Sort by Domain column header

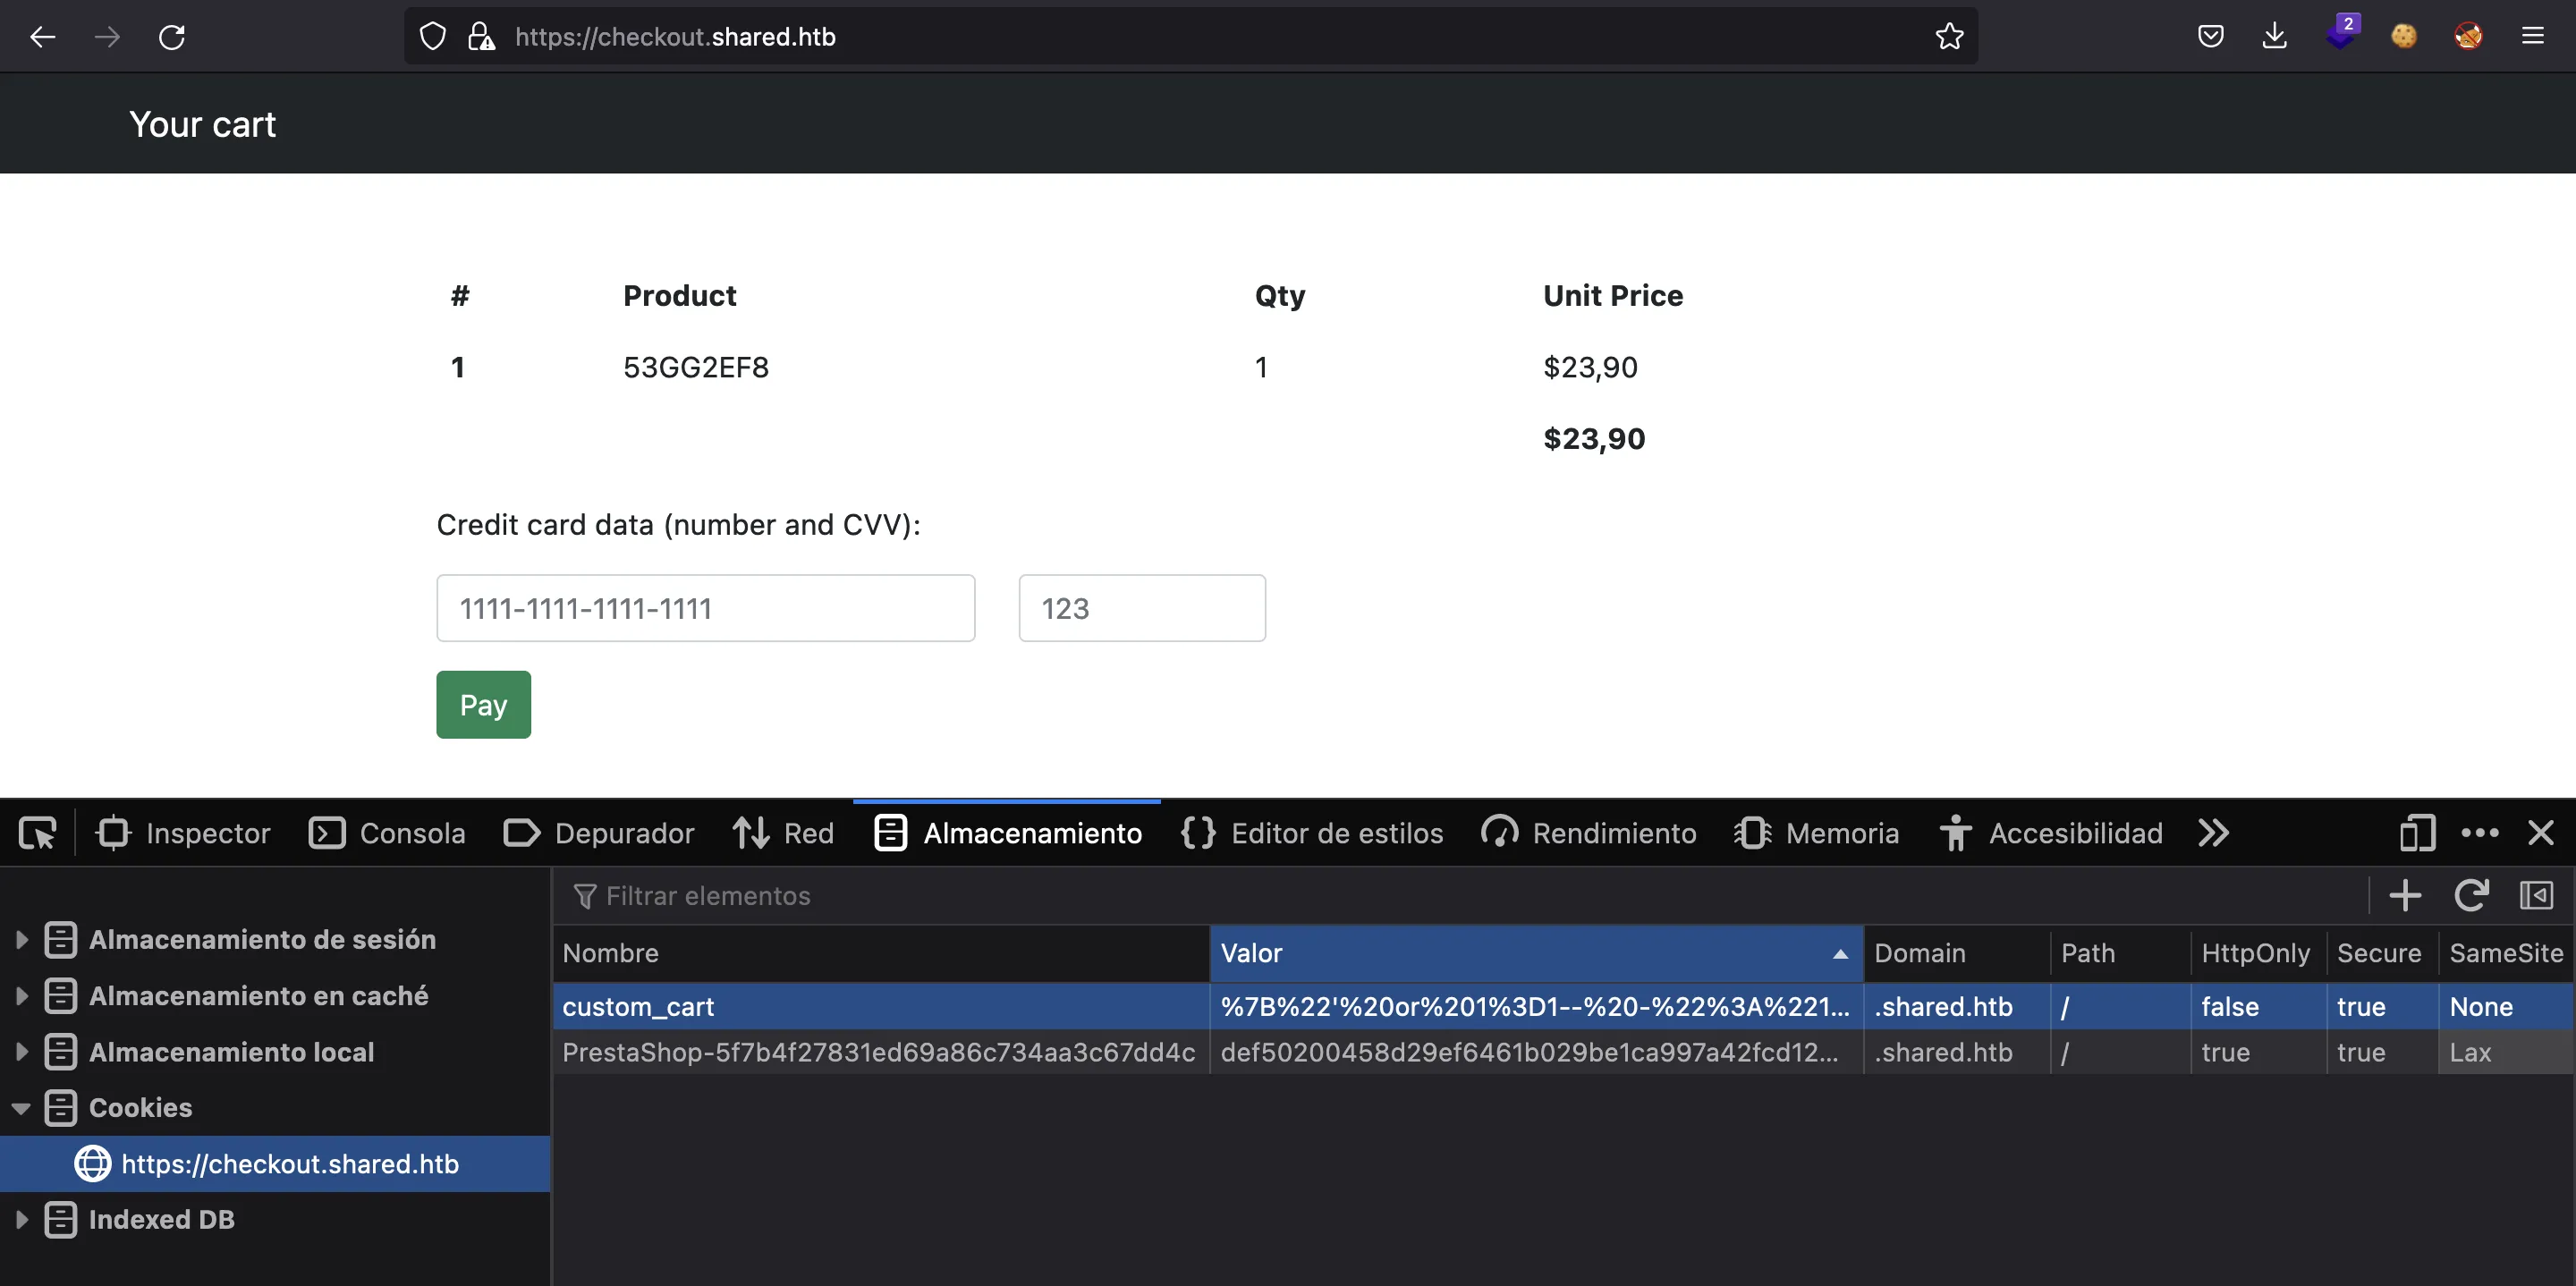coord(1956,952)
